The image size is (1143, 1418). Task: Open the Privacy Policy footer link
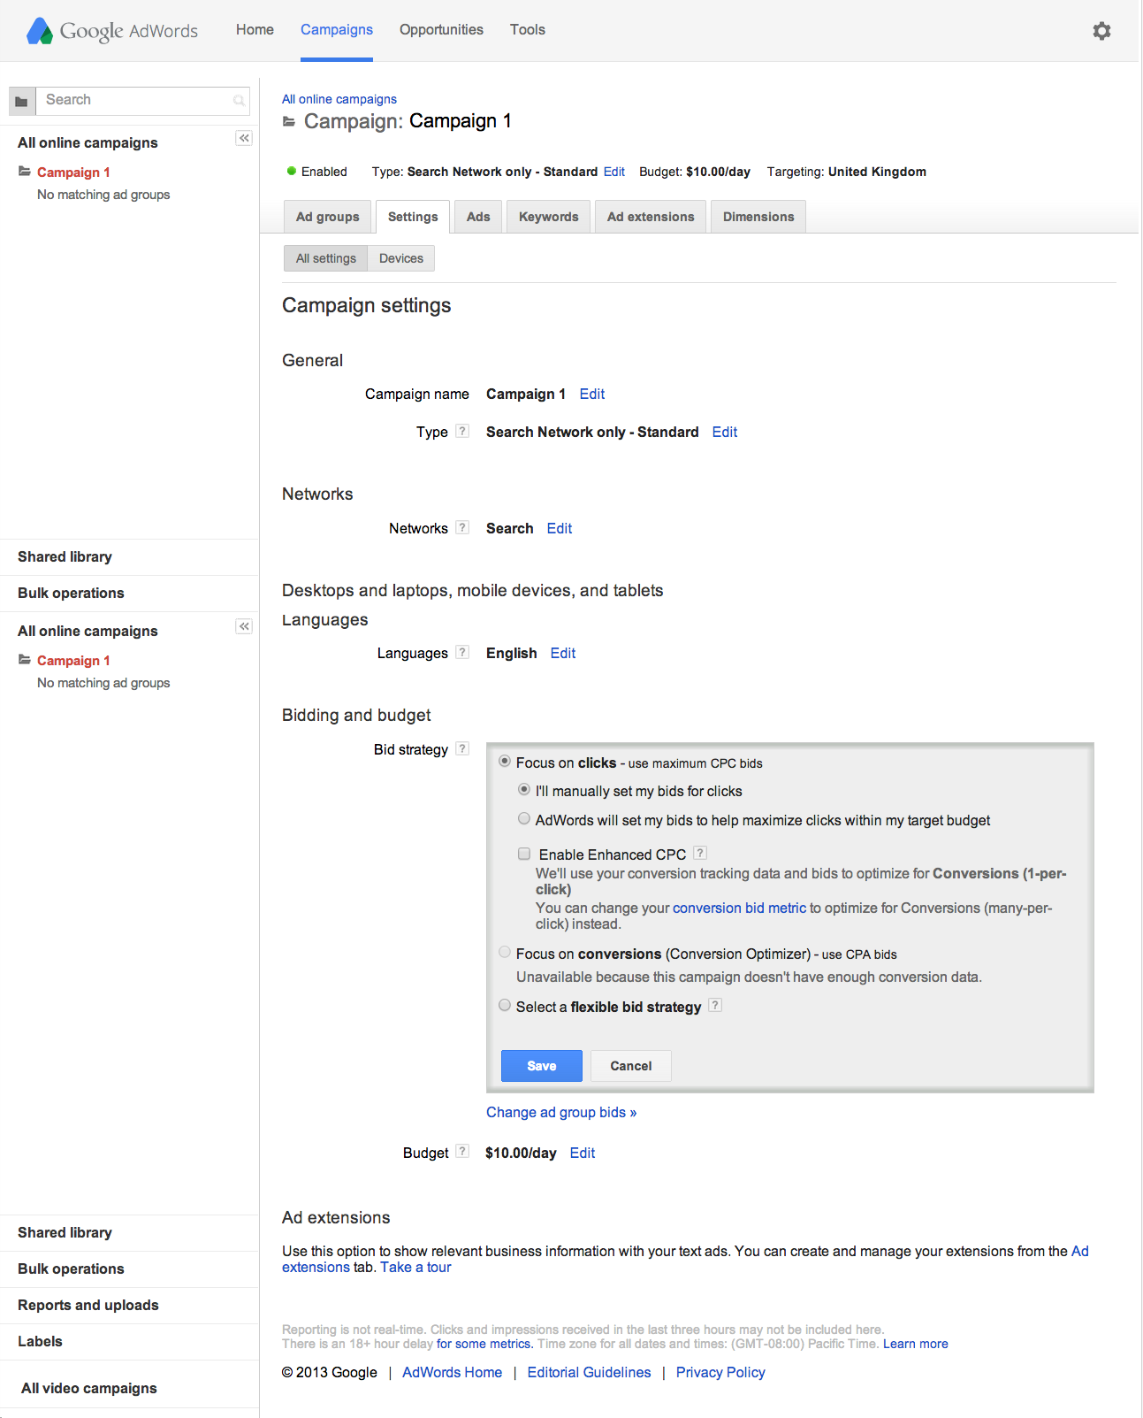pos(720,1372)
